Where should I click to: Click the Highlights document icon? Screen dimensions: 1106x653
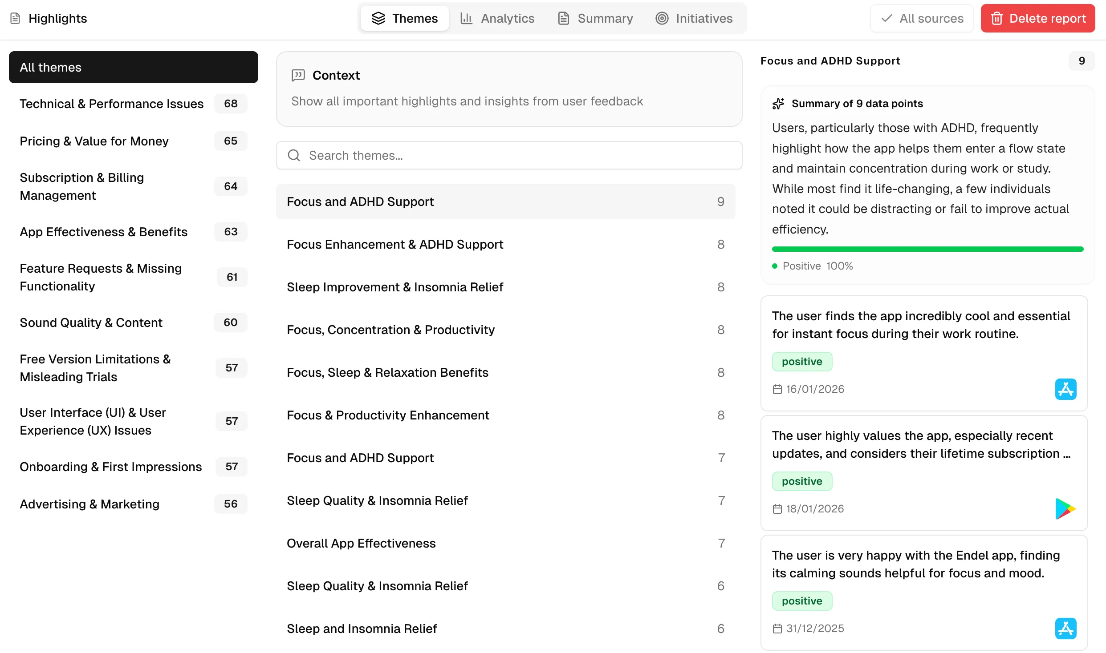[15, 18]
